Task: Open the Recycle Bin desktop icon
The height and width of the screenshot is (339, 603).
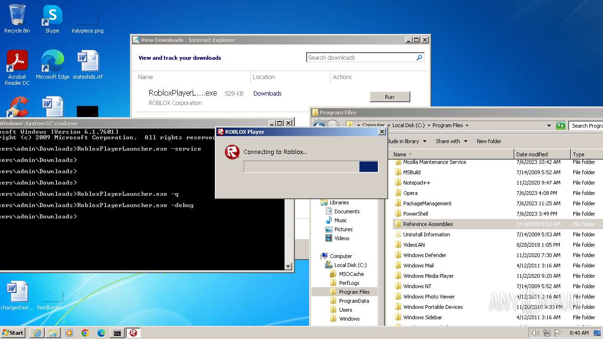Action: 17,19
